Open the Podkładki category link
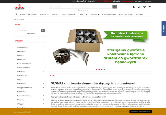166x115 pixels. coord(22,83)
